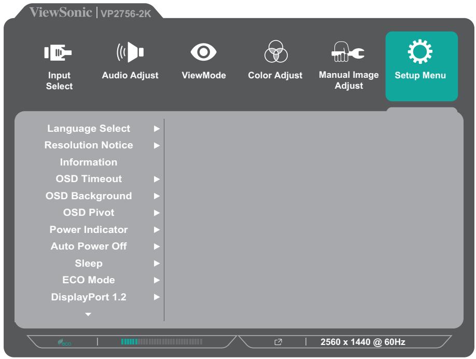Select Auto Power Off entry

click(x=89, y=246)
